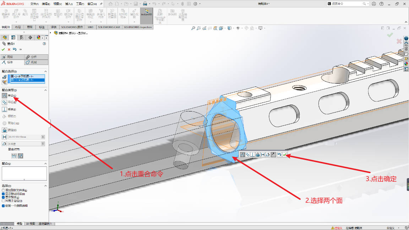
Task: Click the keep-visible pushpin icon
Action: 20,49
